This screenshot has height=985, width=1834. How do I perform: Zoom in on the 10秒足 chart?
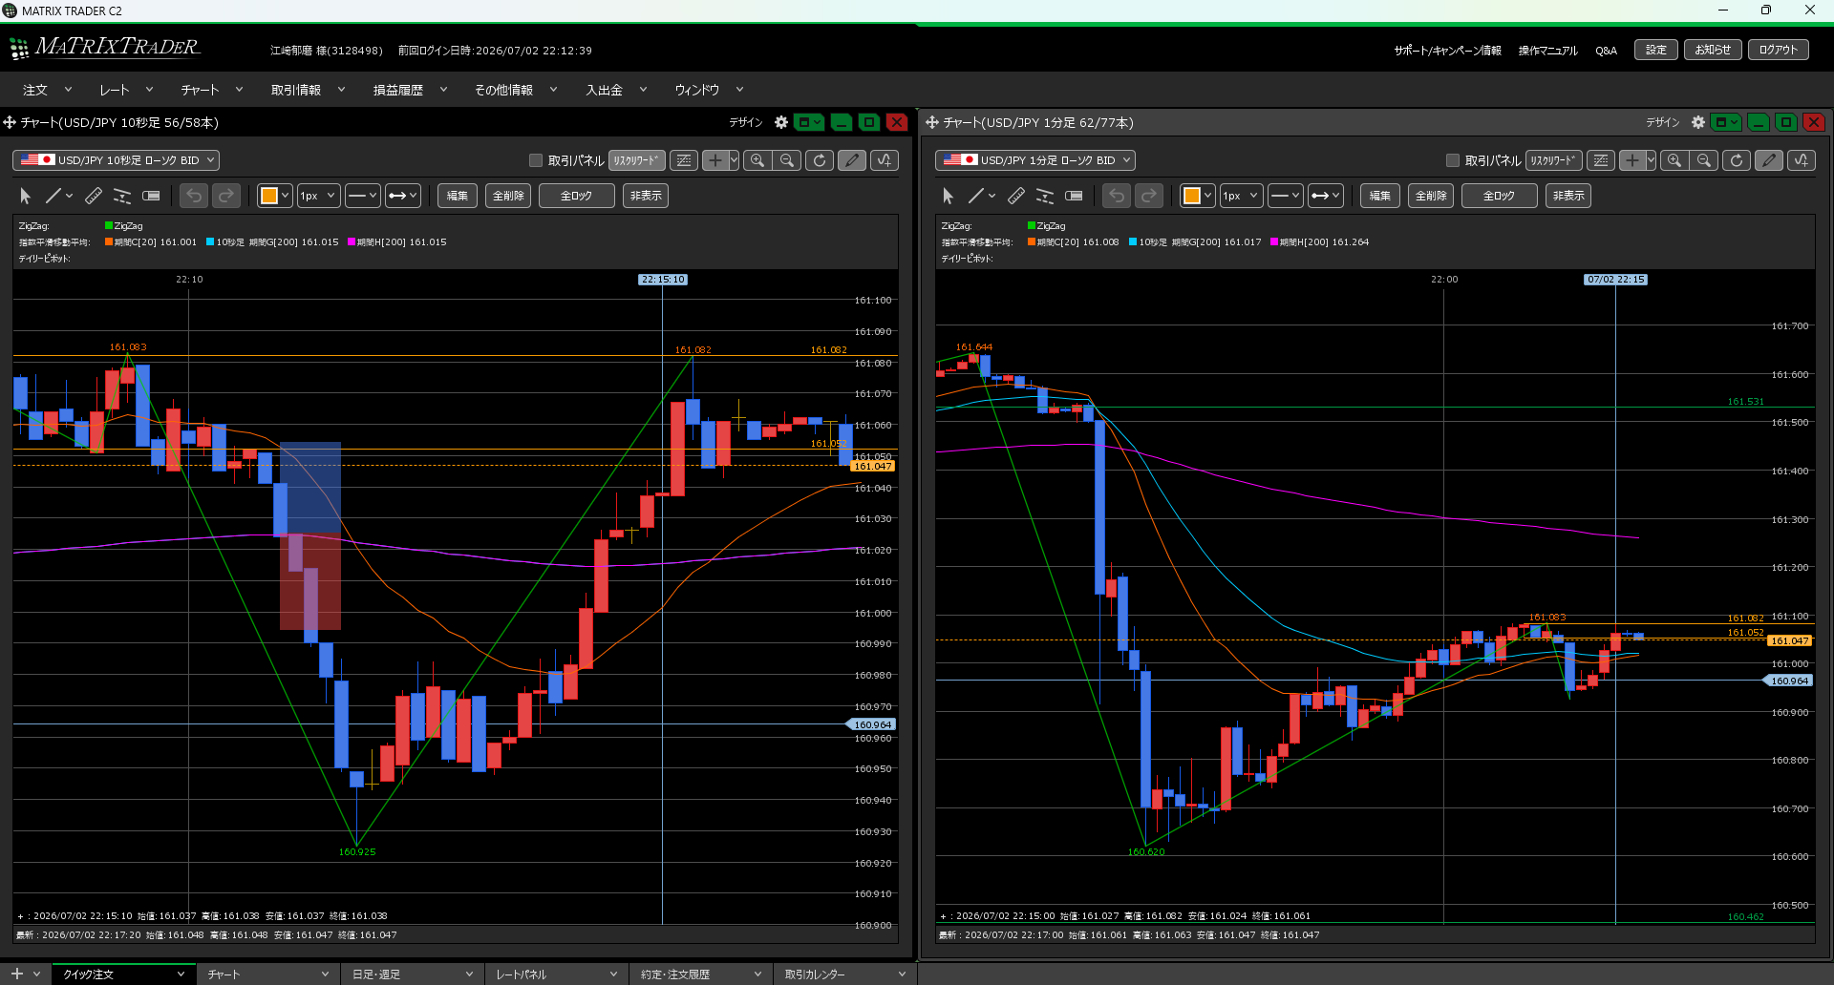(x=757, y=160)
